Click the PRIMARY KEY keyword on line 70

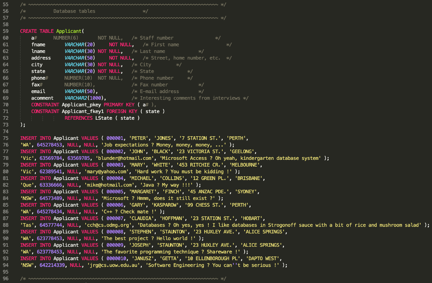119,105
